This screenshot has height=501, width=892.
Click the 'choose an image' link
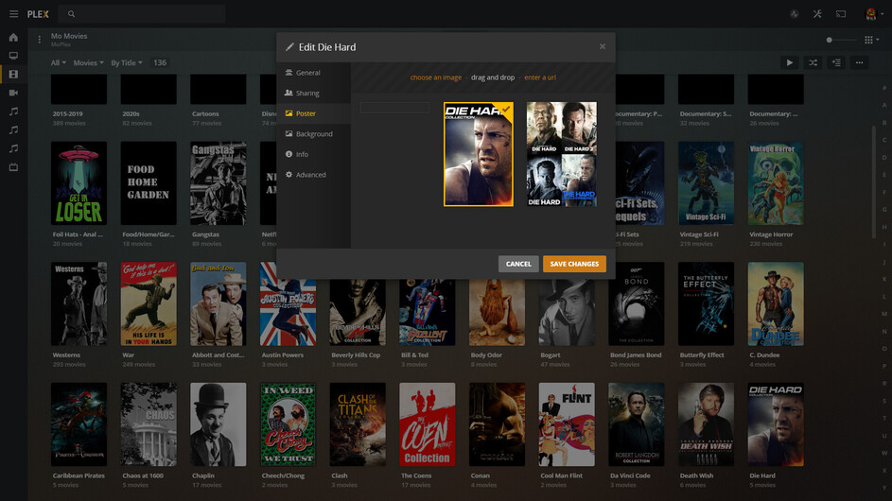coord(436,78)
